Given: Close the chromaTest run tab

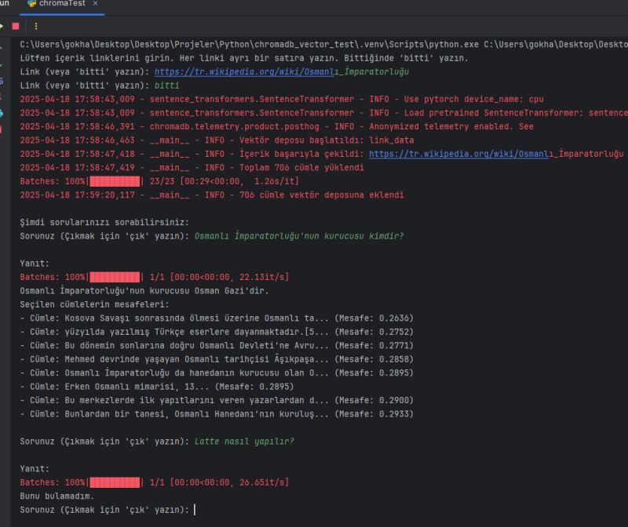Looking at the screenshot, I should [95, 4].
